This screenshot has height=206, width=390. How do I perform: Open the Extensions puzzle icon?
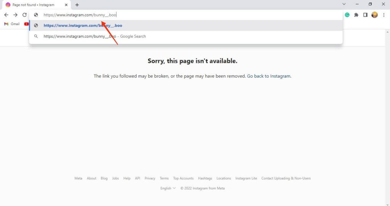coord(356,15)
